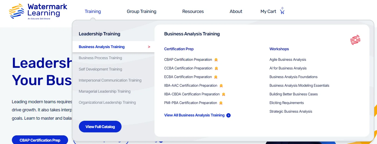Open the Resources menu

tap(193, 11)
